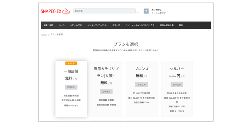
Task: Open the 時計 category
Action: (181, 25)
